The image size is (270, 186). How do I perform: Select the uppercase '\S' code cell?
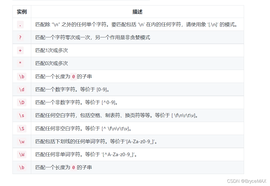click(x=22, y=128)
